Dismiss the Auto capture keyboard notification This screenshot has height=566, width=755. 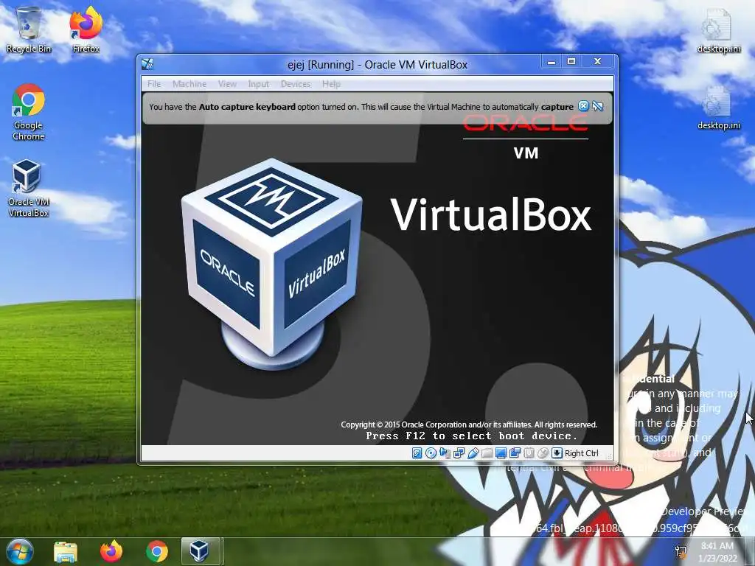(583, 106)
